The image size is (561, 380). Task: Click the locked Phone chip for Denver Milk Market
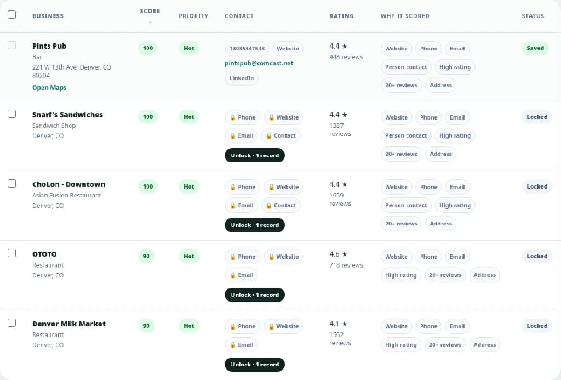point(243,327)
